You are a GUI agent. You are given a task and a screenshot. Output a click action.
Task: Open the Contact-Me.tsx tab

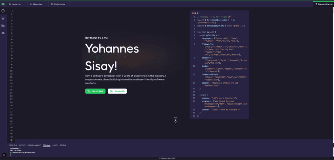pos(324,4)
